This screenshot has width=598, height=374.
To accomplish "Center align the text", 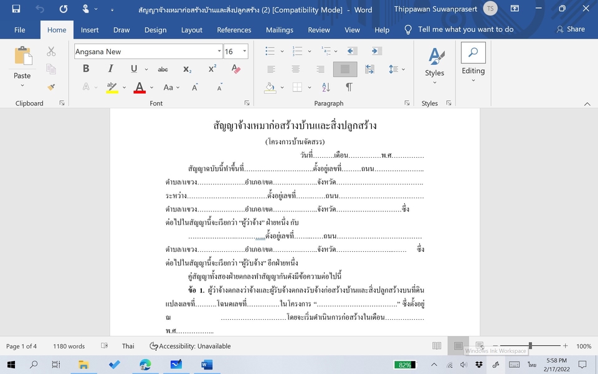I will pos(295,69).
